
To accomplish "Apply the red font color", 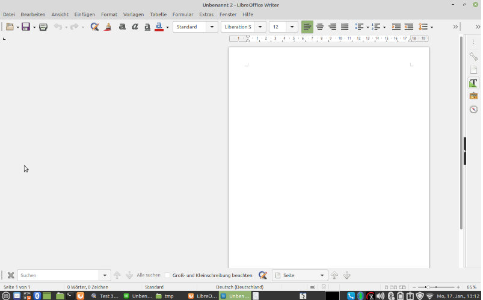I will point(159,27).
